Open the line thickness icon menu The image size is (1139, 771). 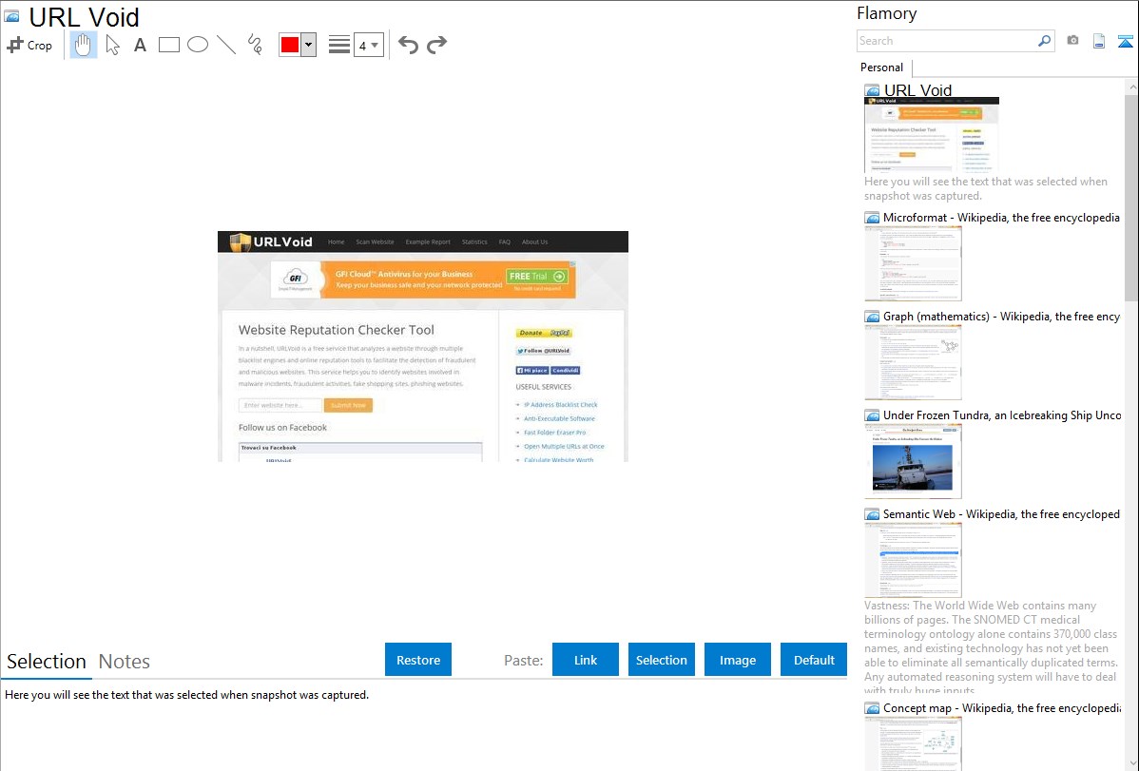point(338,45)
